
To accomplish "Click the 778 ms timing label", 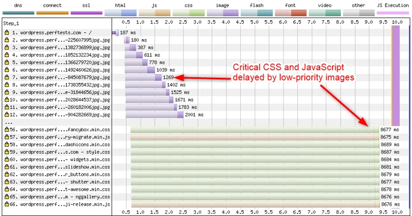I will pyautogui.click(x=157, y=62).
